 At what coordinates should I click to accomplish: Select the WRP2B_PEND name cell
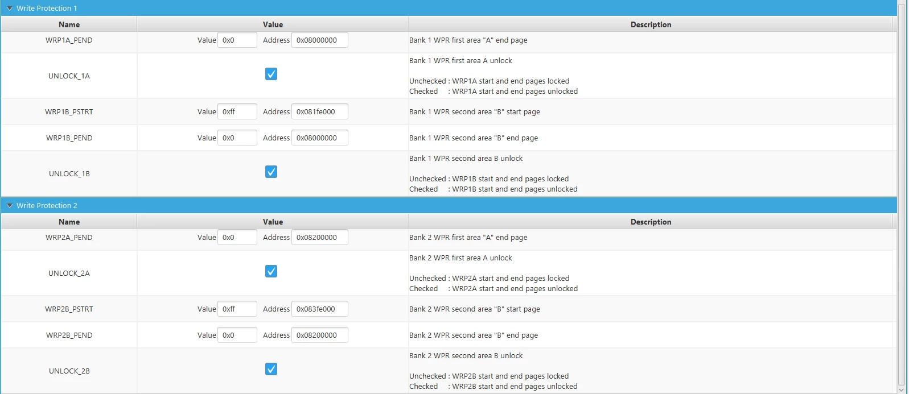[x=69, y=335]
